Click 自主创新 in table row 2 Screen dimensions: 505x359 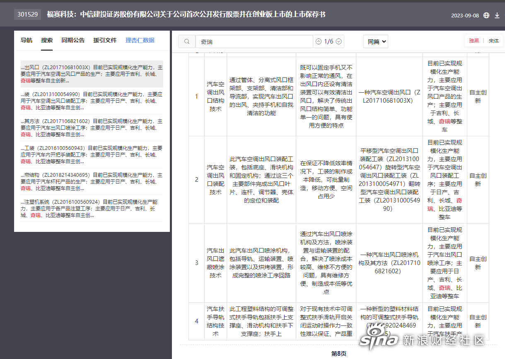point(478,180)
